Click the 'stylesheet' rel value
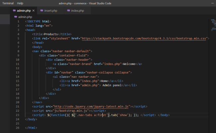 (x=59, y=39)
